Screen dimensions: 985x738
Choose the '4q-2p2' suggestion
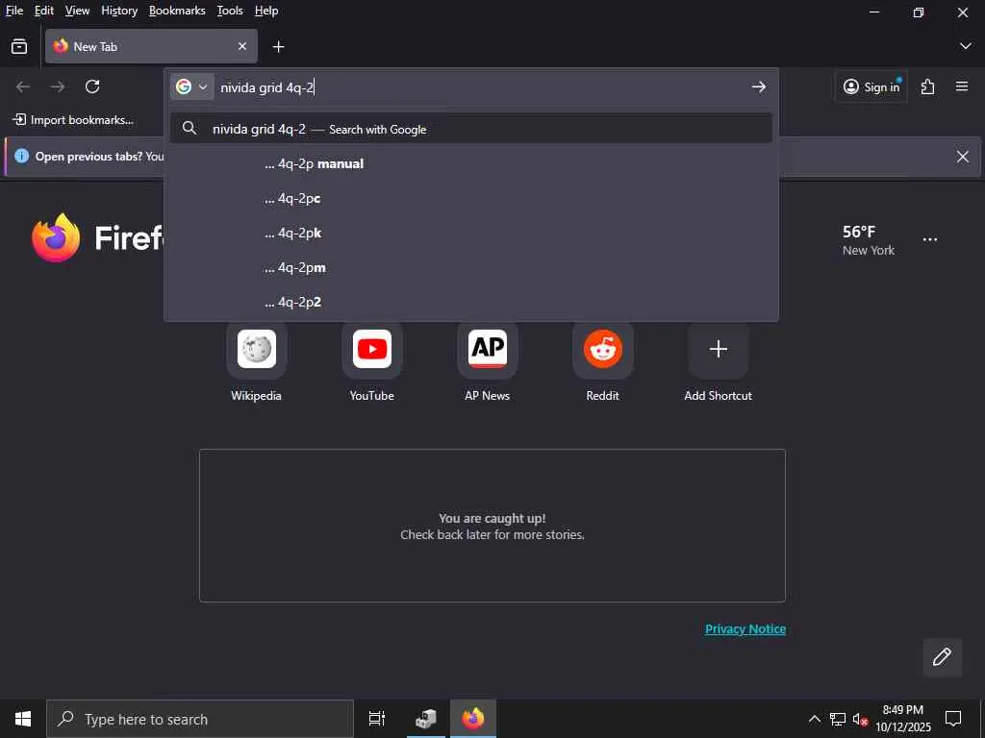coord(471,302)
